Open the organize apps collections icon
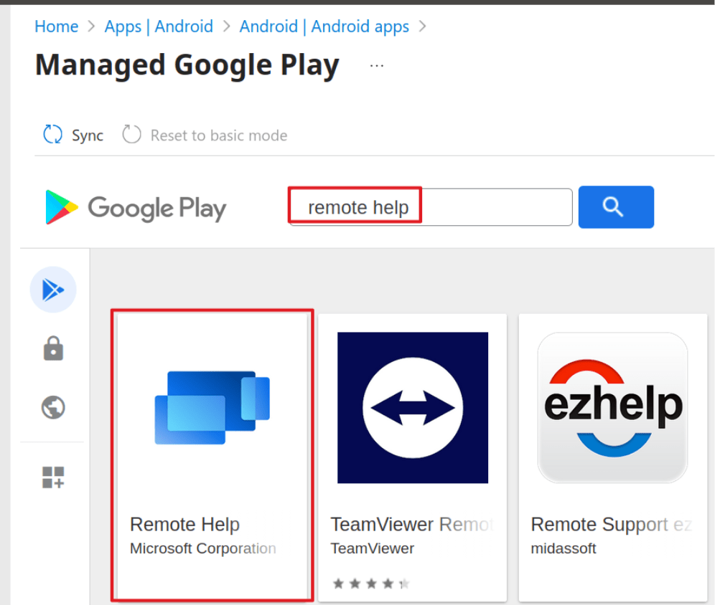This screenshot has height=605, width=715. [53, 477]
